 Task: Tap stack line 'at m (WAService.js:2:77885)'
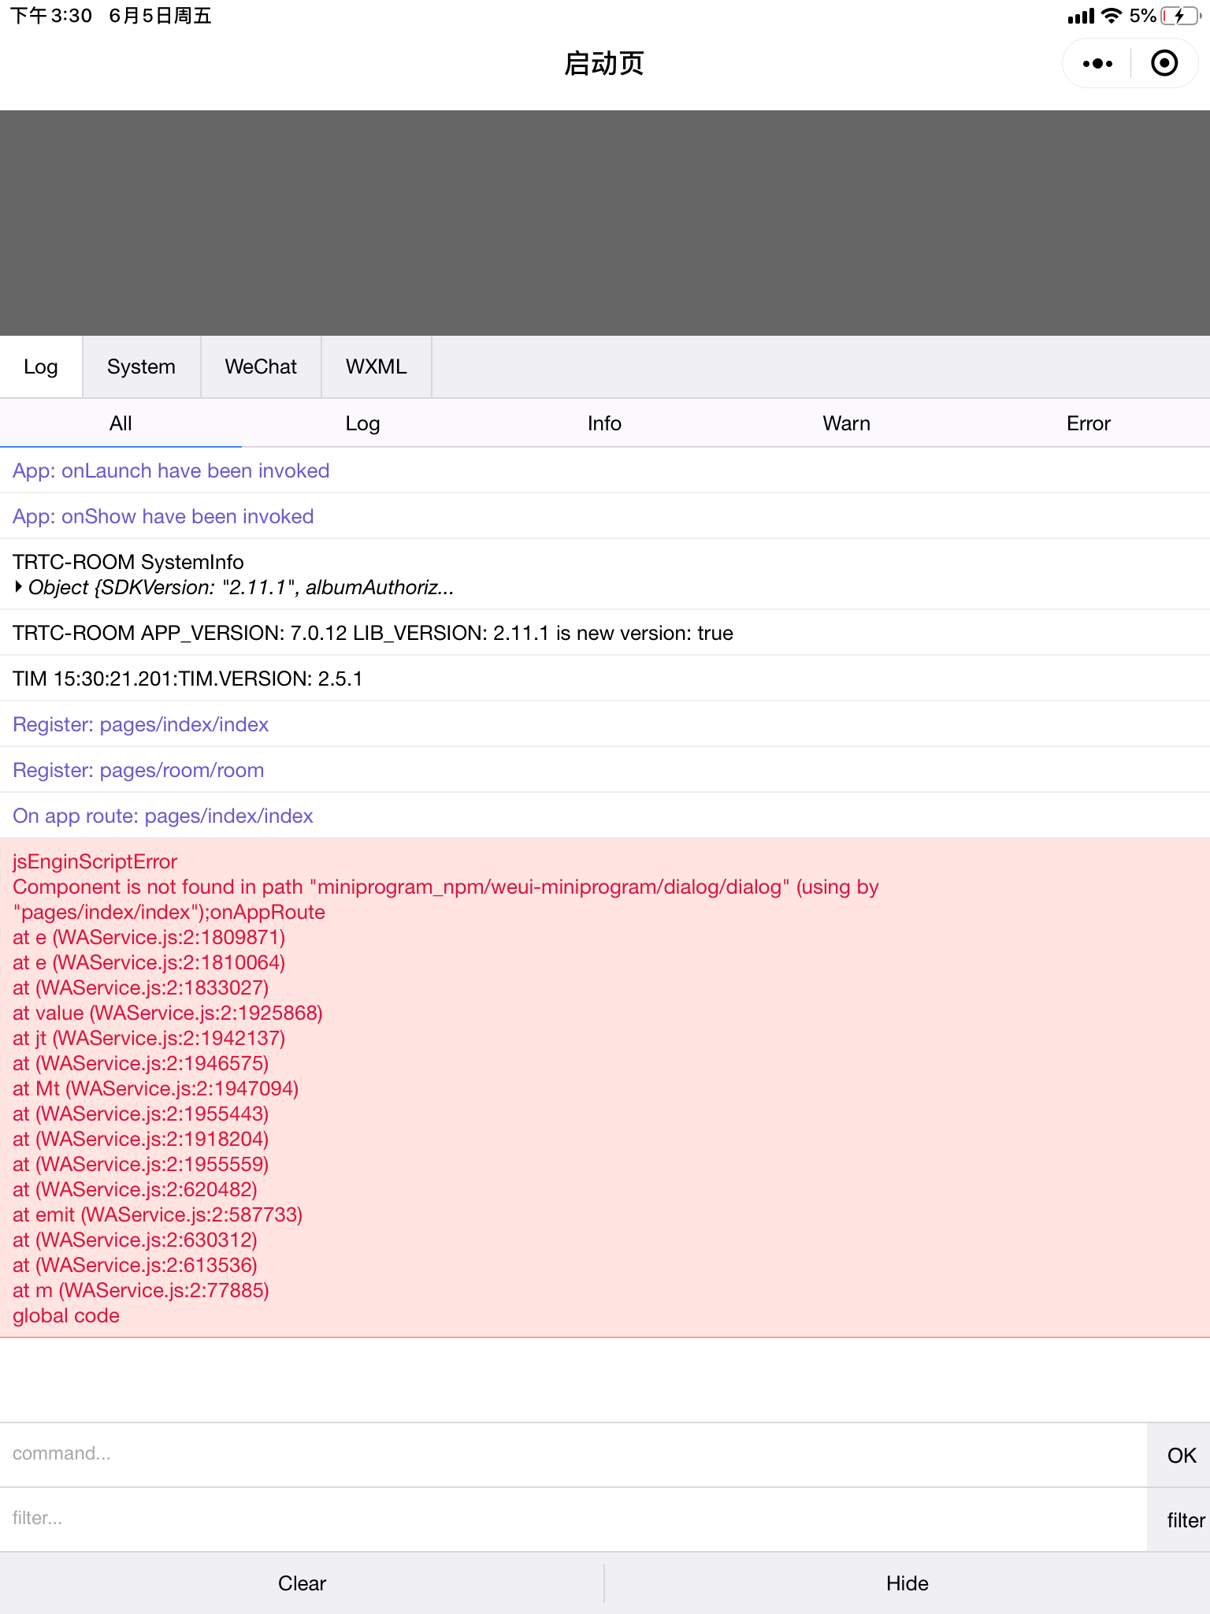pos(141,1290)
